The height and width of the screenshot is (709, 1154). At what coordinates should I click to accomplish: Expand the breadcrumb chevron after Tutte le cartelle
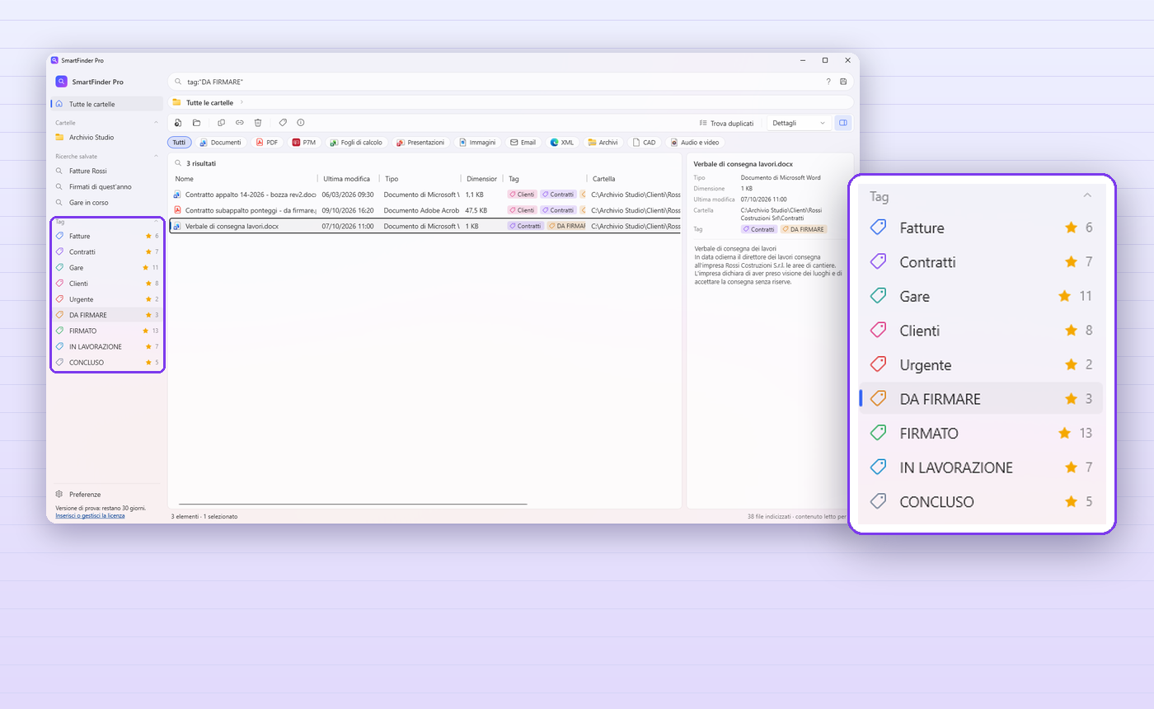coord(242,102)
